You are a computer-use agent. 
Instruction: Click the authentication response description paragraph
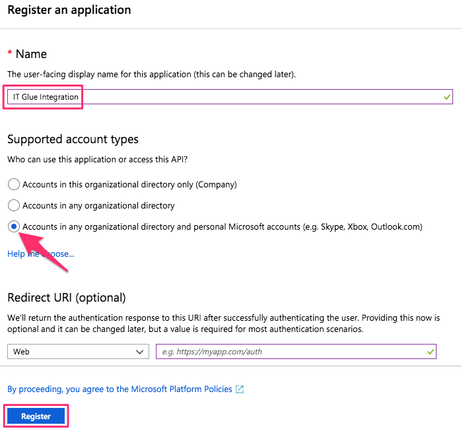pos(223,323)
